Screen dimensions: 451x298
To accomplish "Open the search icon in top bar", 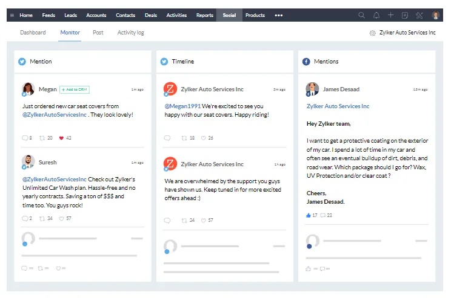I will pos(361,15).
